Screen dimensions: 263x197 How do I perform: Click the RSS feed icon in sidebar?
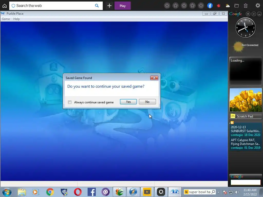232,123
